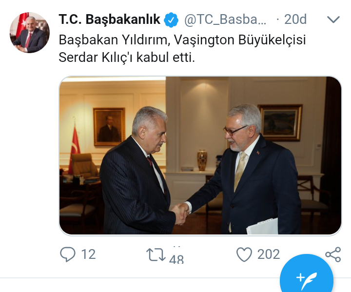This screenshot has height=292, width=351.
Task: Open the reply comment icon
Action: (x=68, y=254)
